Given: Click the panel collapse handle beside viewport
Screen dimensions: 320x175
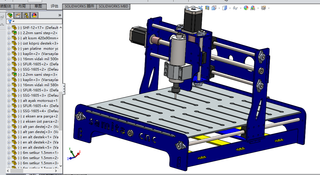Looking at the screenshot, I should click(64, 89).
